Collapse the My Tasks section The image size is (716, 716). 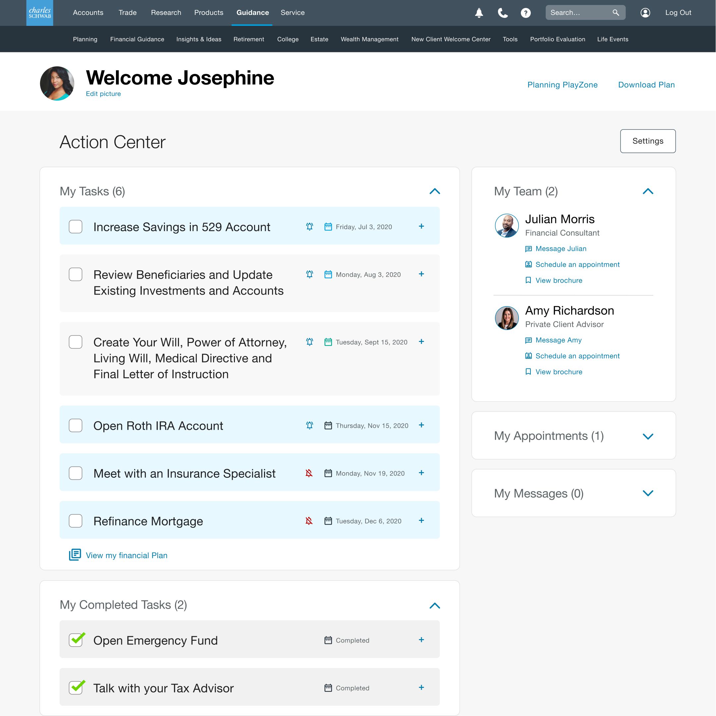(x=435, y=191)
